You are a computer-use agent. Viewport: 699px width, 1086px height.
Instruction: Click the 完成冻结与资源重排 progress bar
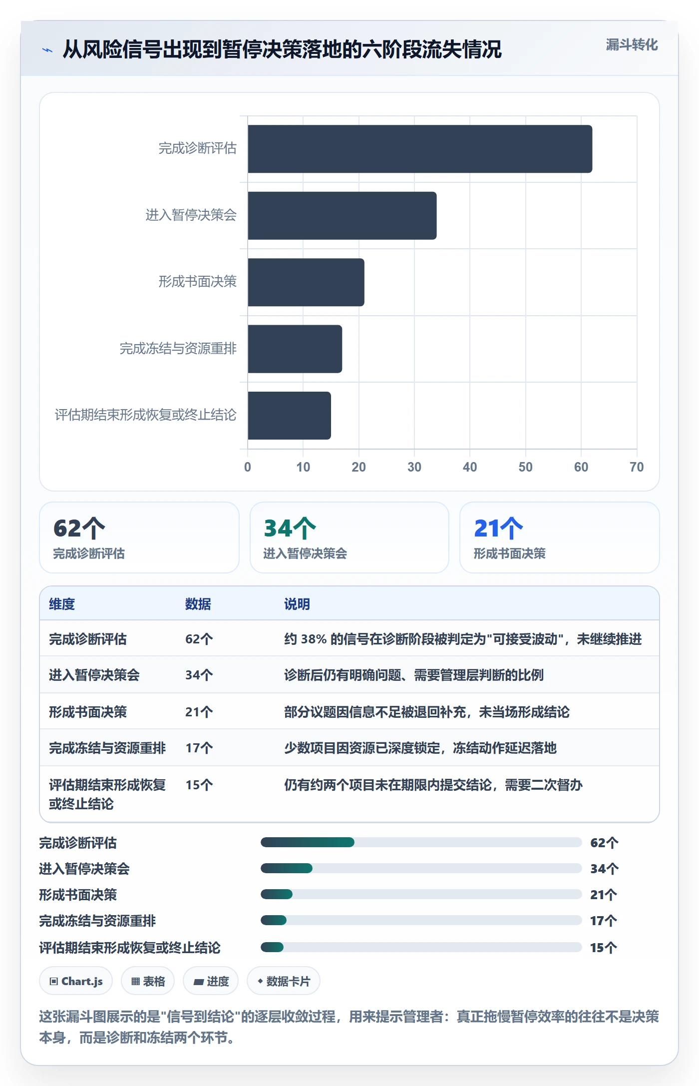point(421,920)
